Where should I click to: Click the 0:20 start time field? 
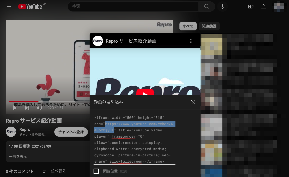[123, 171]
